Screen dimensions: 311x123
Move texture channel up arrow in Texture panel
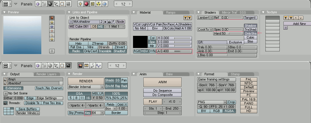[x=296, y=18]
